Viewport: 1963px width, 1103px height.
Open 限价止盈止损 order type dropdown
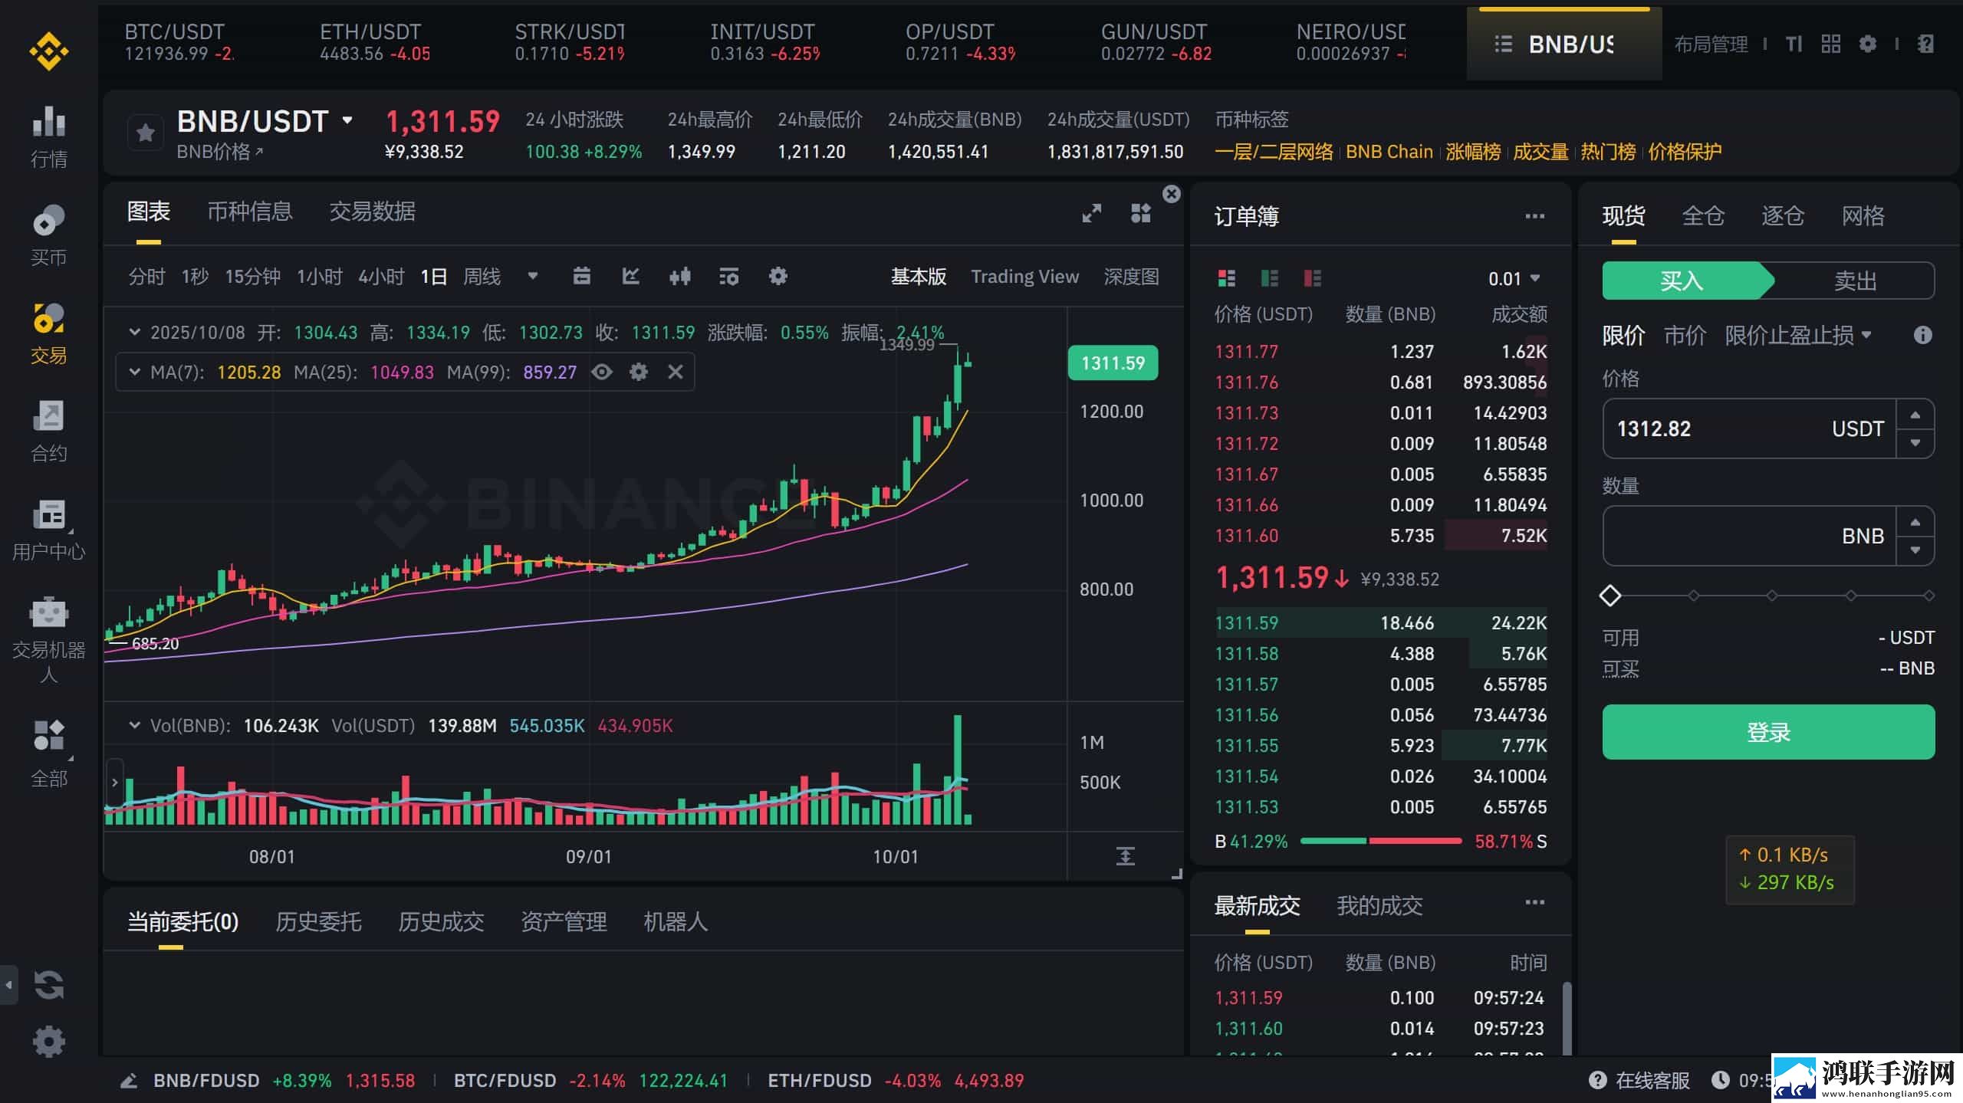(x=1798, y=335)
